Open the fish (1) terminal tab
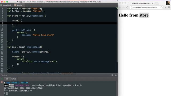The width and height of the screenshot is (171, 96). coord(14,79)
